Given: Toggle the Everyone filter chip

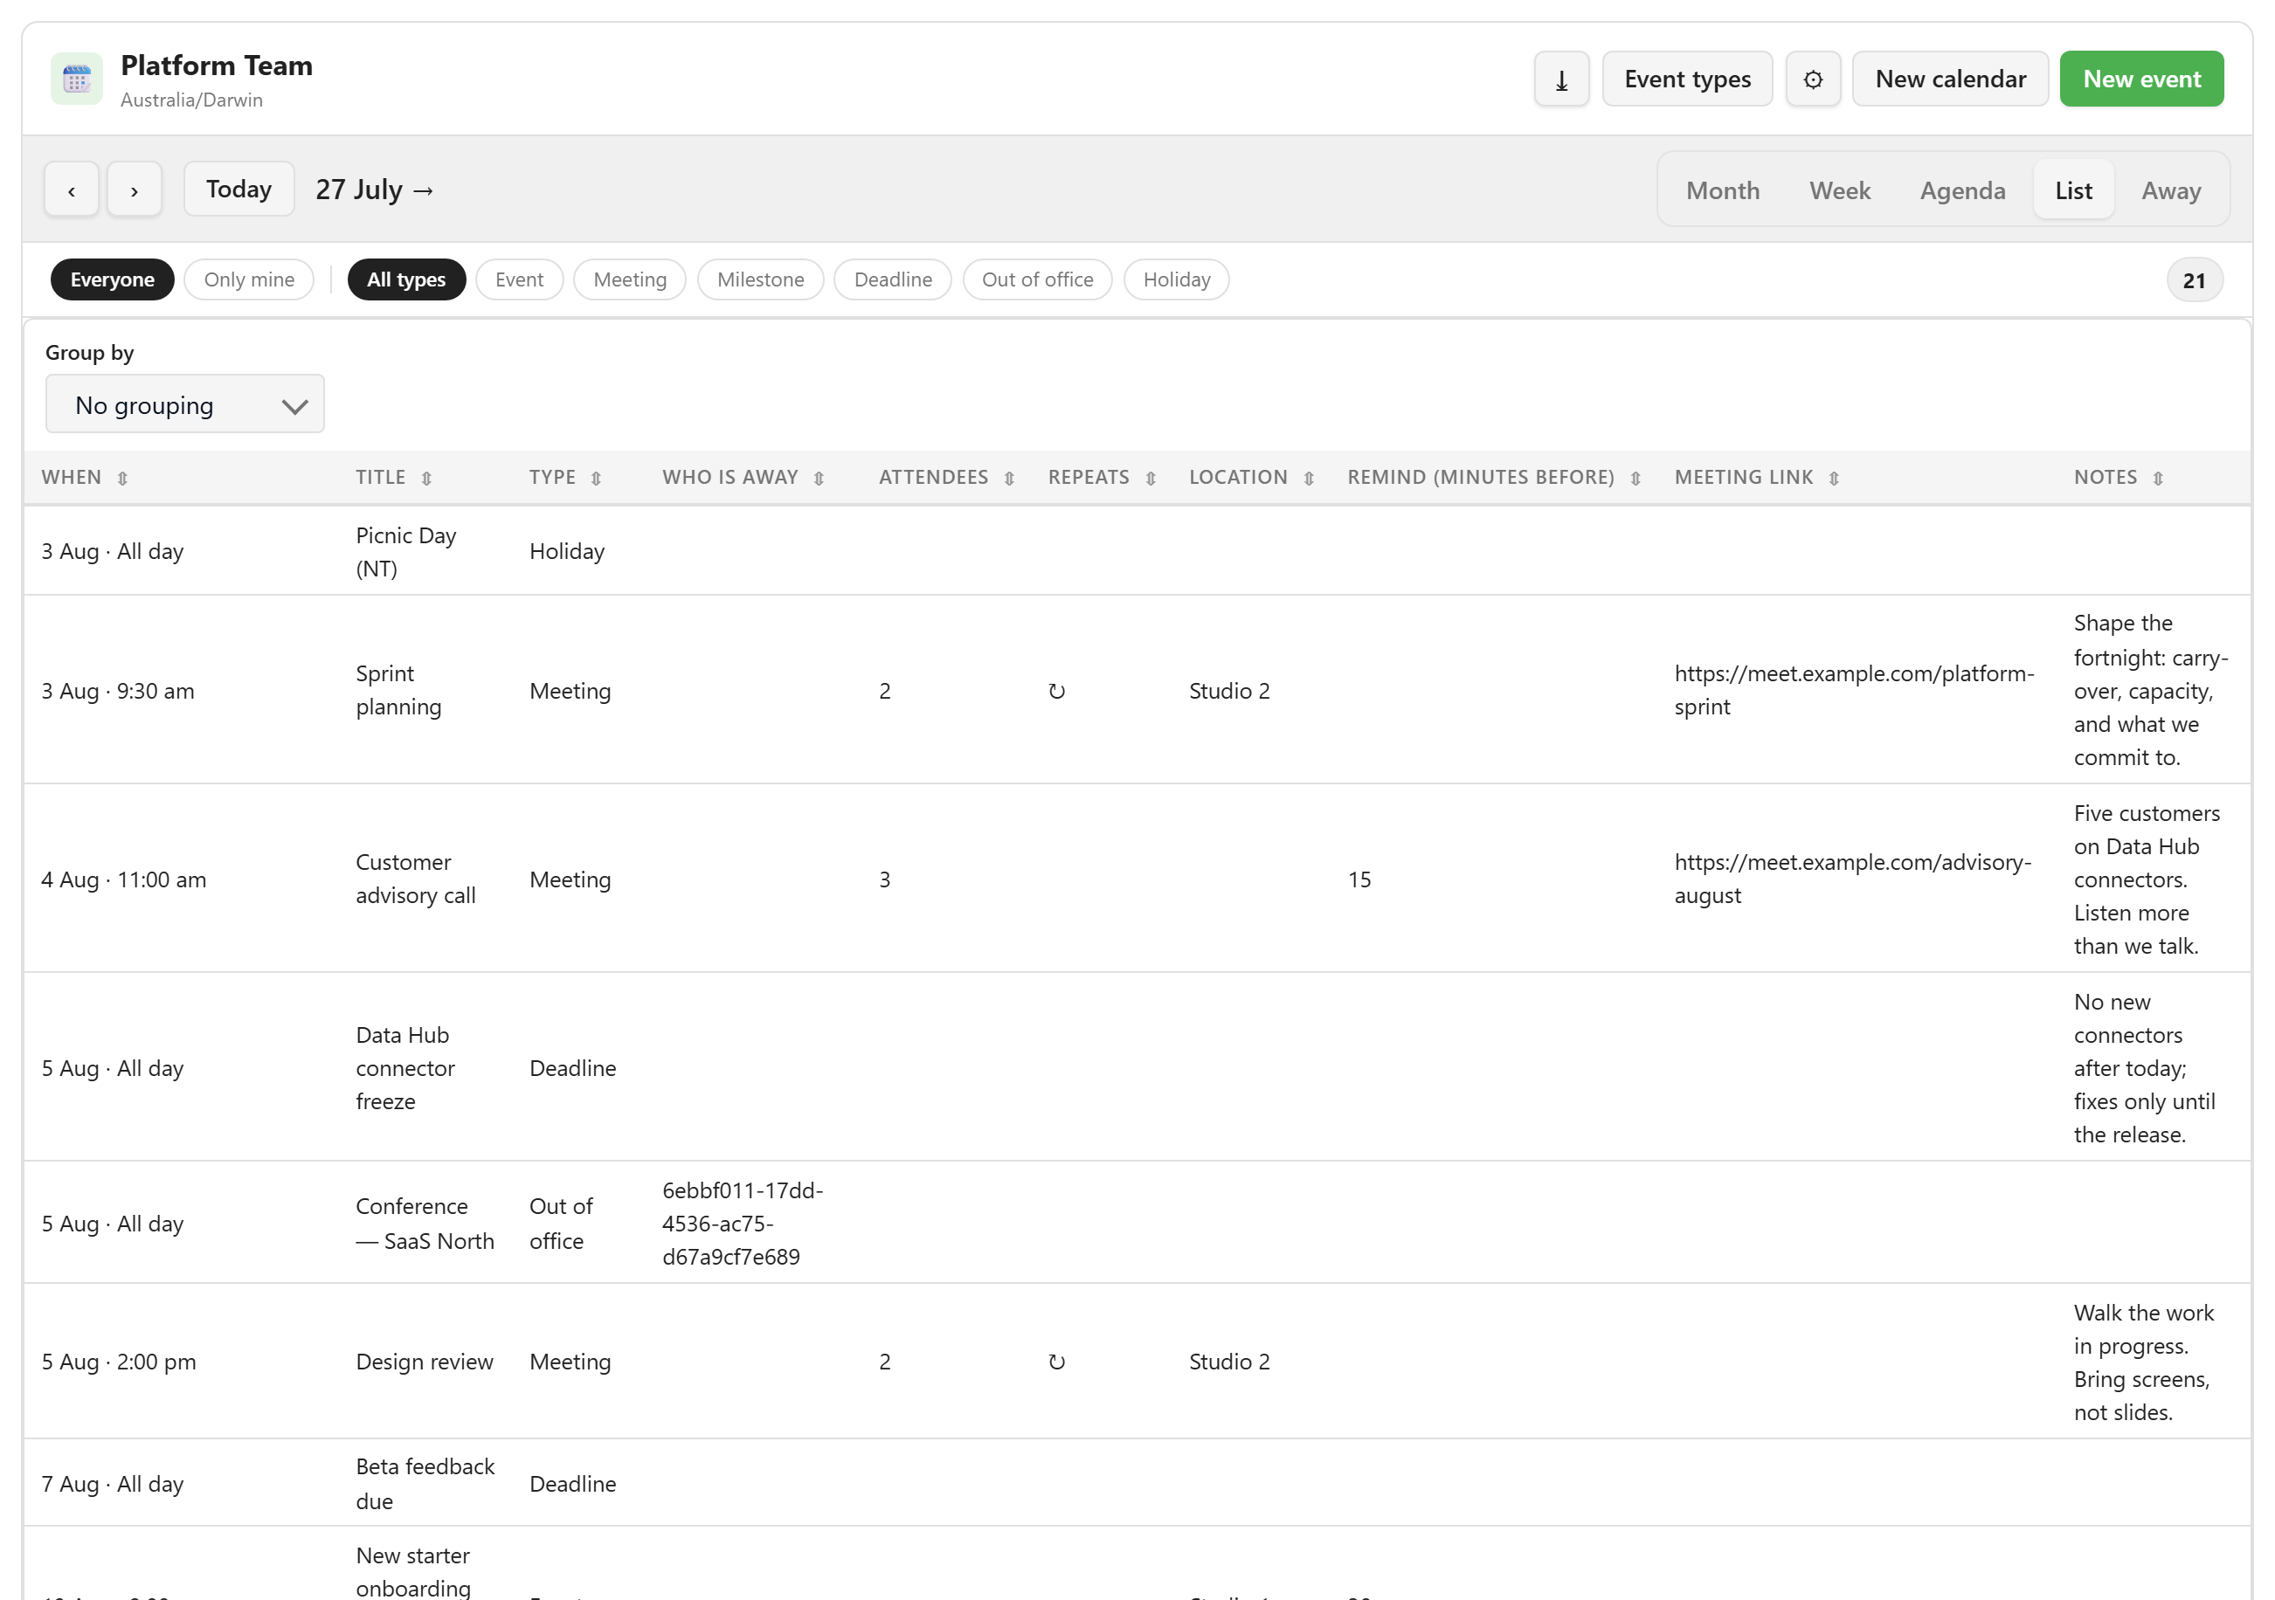Looking at the screenshot, I should [x=112, y=279].
